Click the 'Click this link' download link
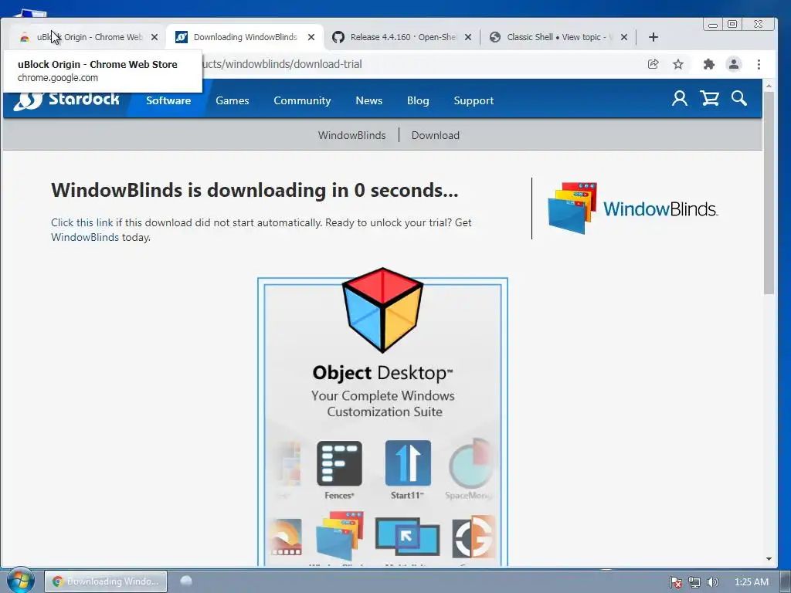The width and height of the screenshot is (791, 593). (x=82, y=222)
